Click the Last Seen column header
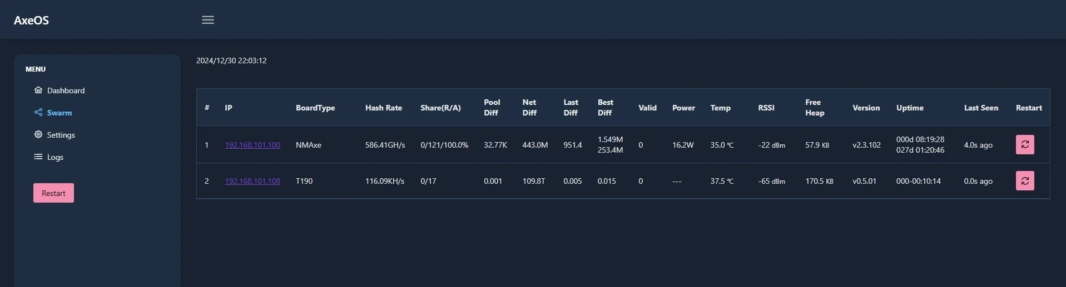Viewport: 1066px width, 287px height. (981, 108)
